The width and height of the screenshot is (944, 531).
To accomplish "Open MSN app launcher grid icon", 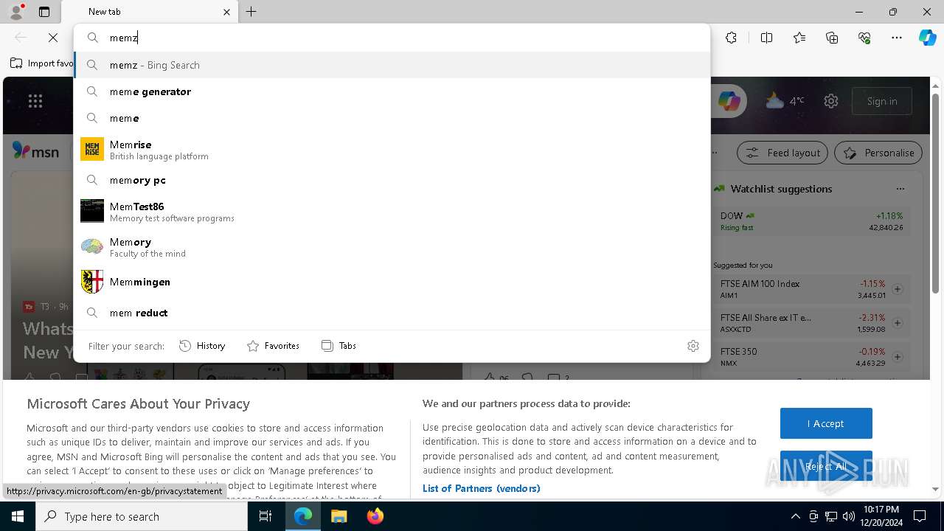I will (x=35, y=101).
